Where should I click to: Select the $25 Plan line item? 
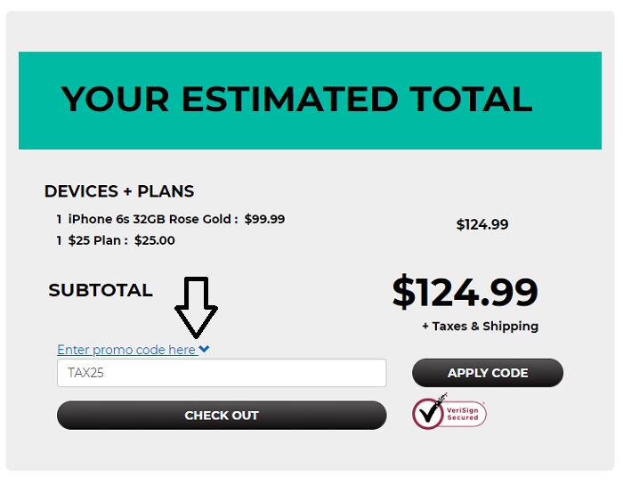point(116,240)
